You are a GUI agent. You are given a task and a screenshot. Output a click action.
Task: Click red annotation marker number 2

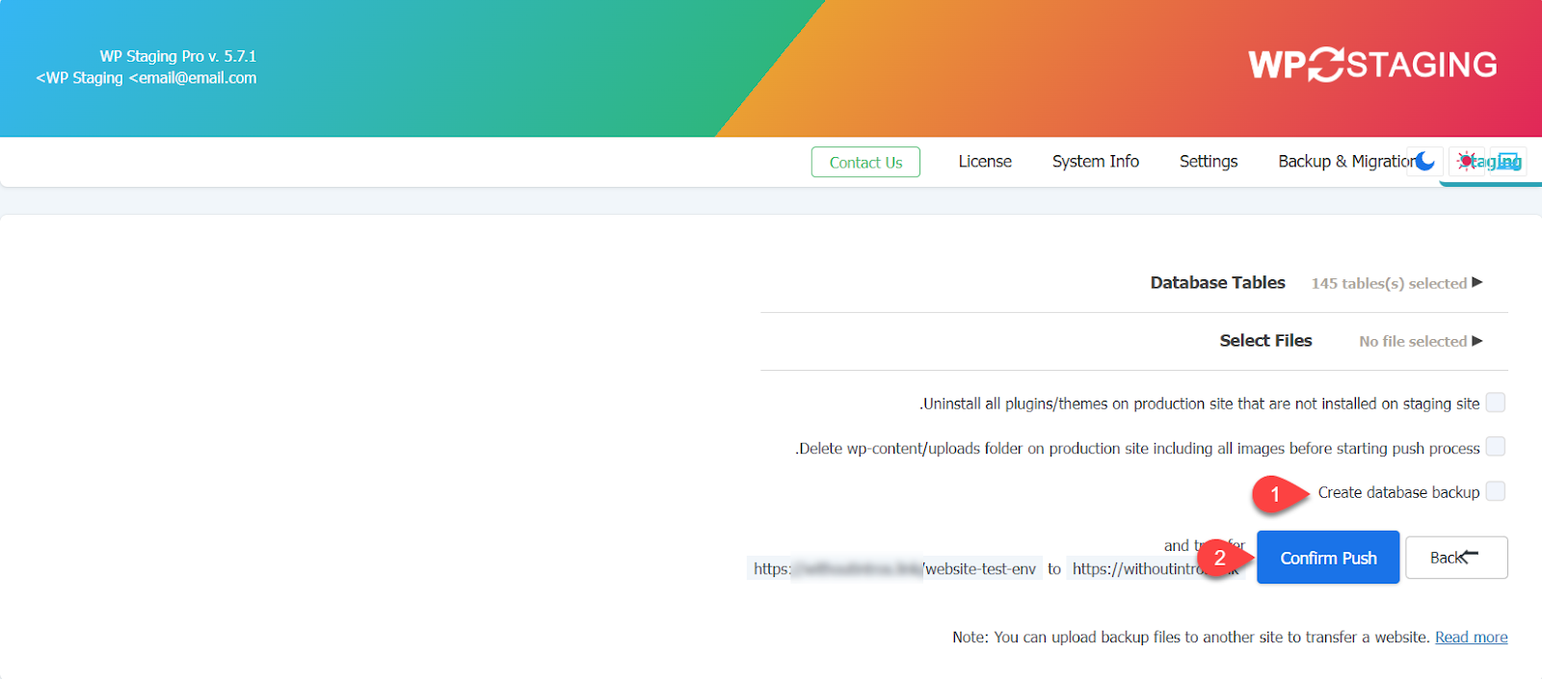[x=1219, y=558]
